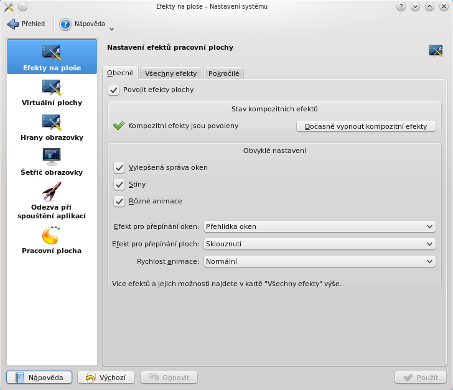Viewport: 453px width, 390px height.
Task: Click 'Stav kompozitních efektů' group title
Action: click(274, 109)
